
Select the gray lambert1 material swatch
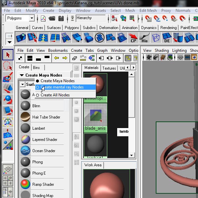(95, 146)
